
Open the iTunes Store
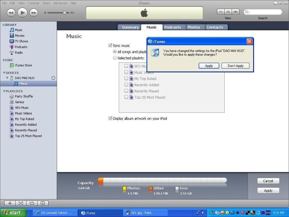(23, 65)
